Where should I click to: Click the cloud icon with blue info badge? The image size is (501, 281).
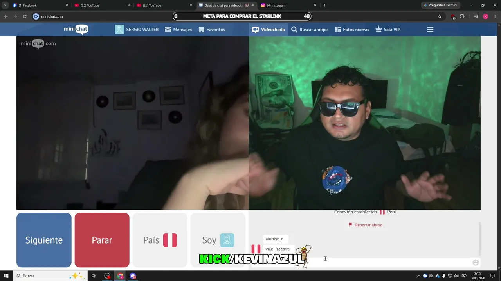[438, 276]
